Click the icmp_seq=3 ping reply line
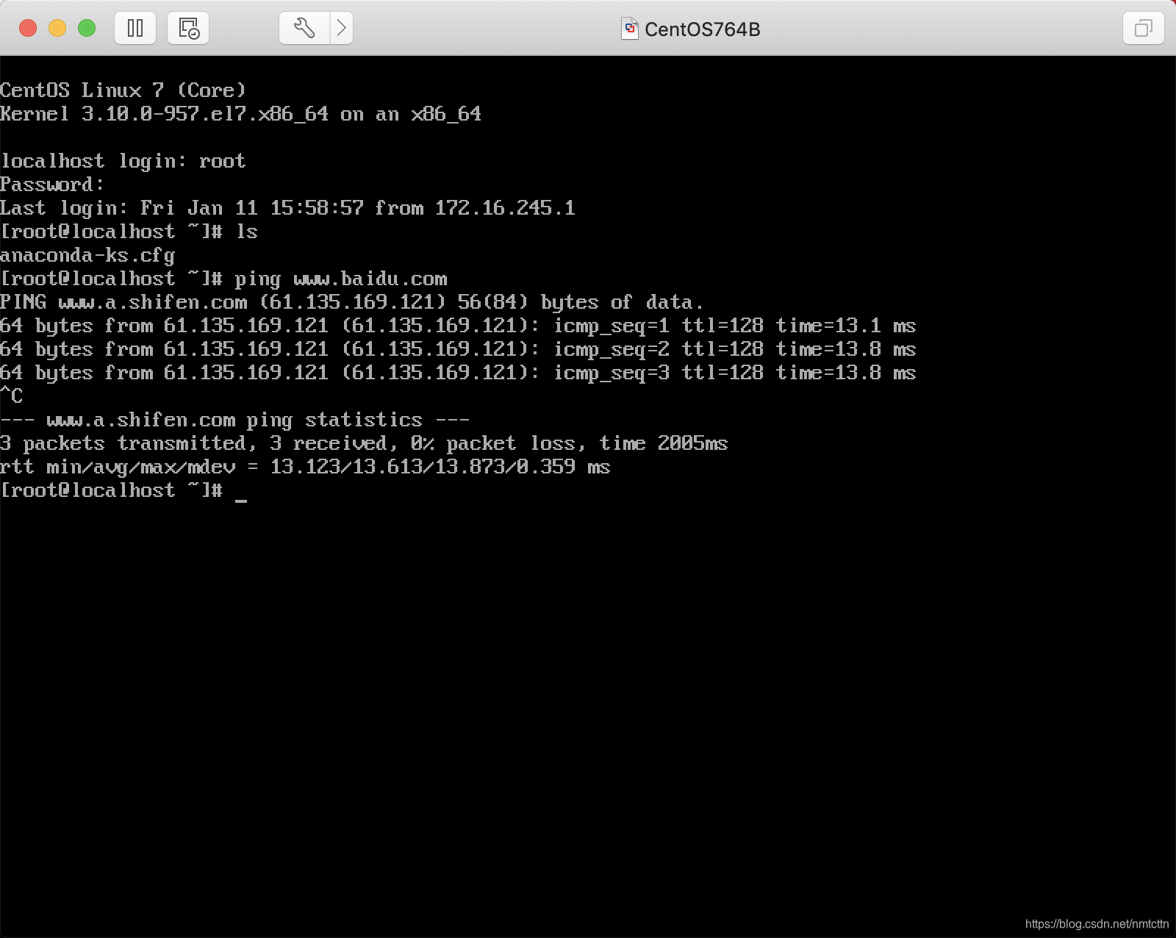This screenshot has height=938, width=1176. pyautogui.click(x=458, y=373)
